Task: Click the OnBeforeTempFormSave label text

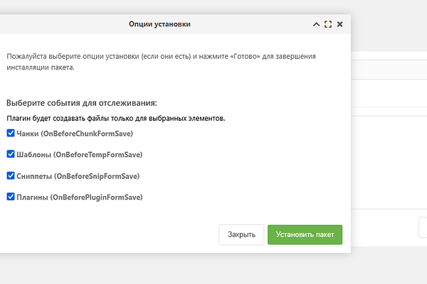Action: point(97,155)
